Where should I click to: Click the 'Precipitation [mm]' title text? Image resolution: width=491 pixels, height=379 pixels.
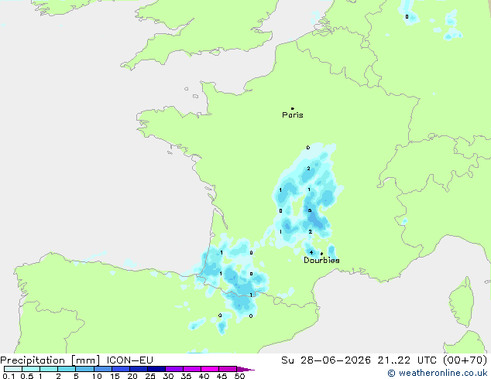pyautogui.click(x=50, y=360)
